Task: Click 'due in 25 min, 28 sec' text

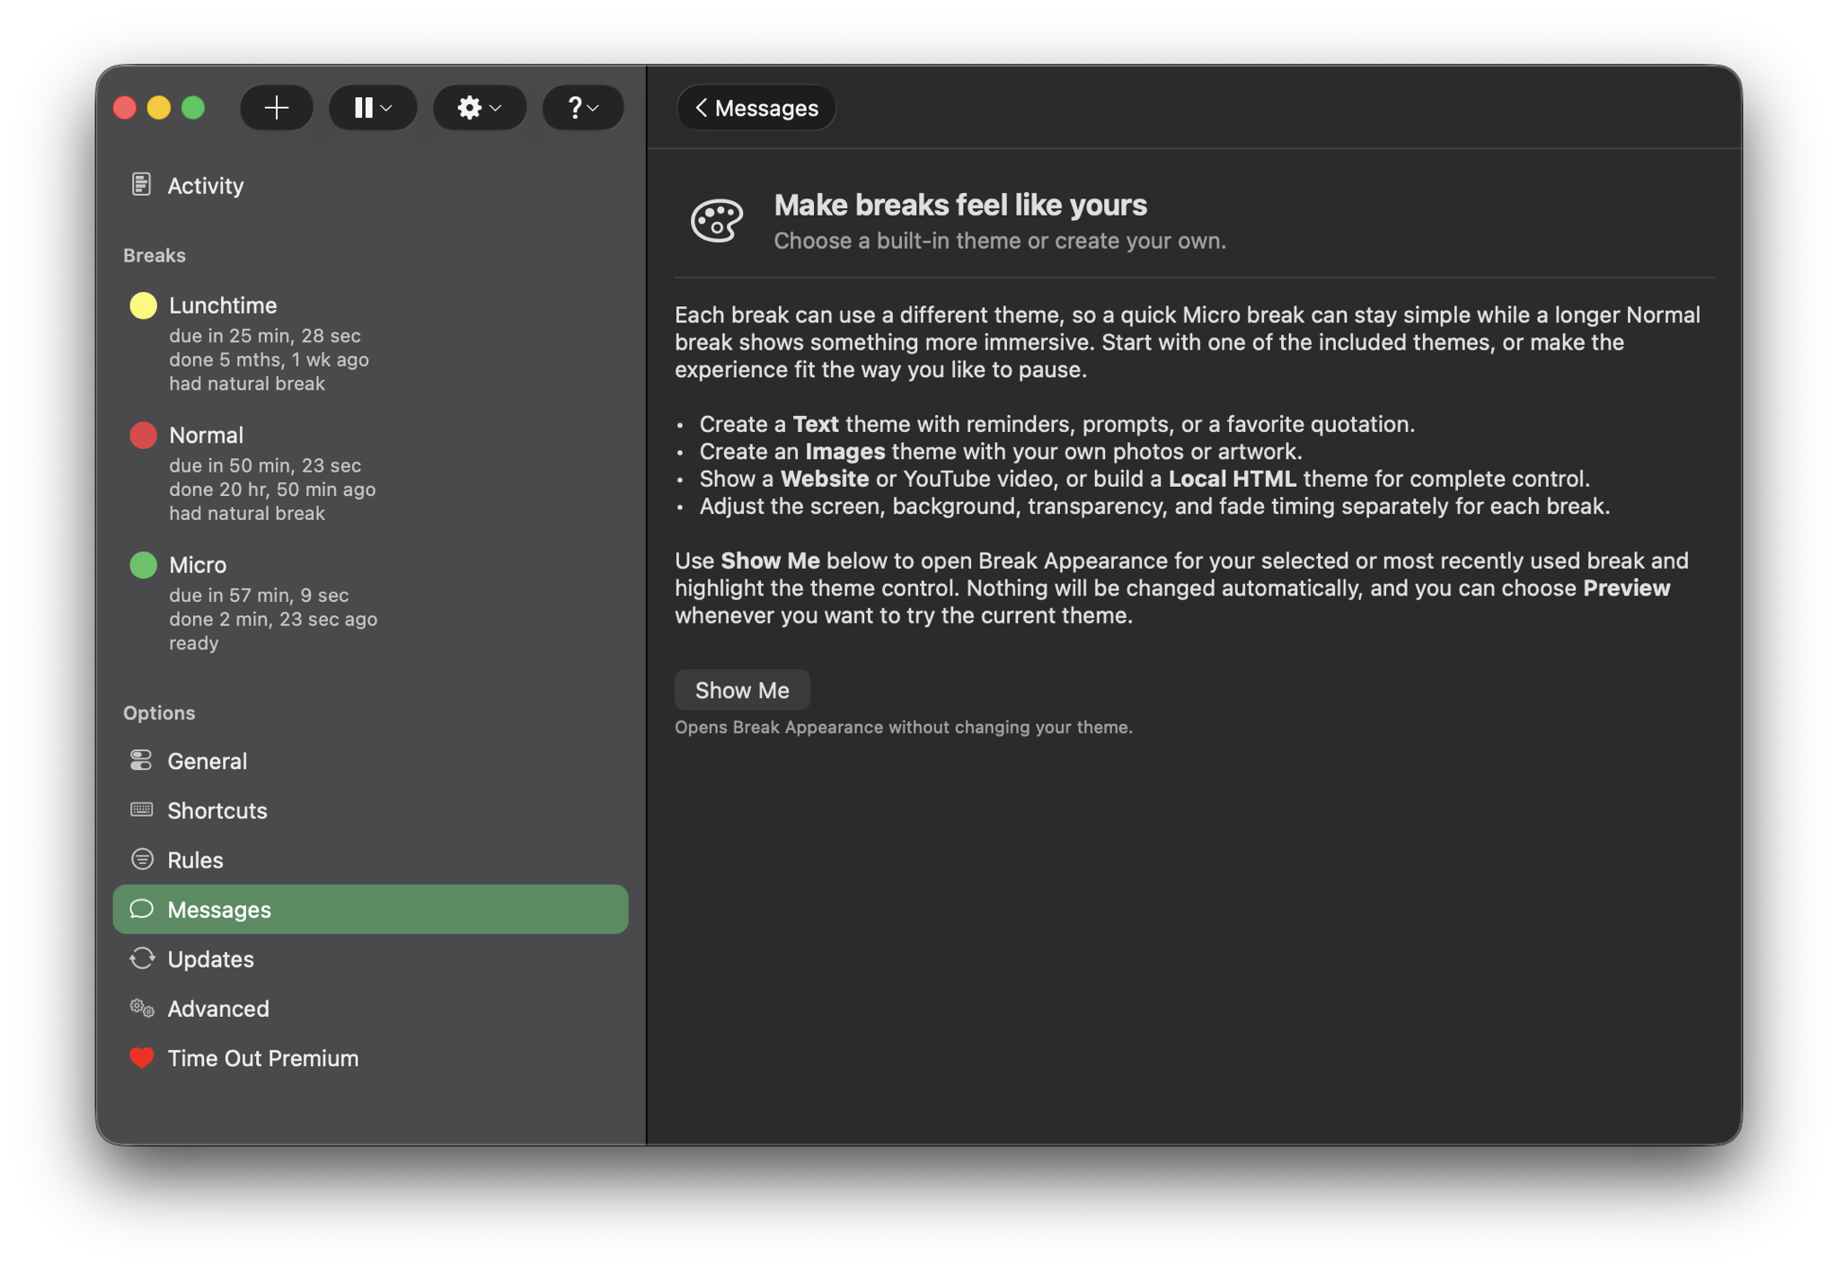Action: tap(265, 335)
